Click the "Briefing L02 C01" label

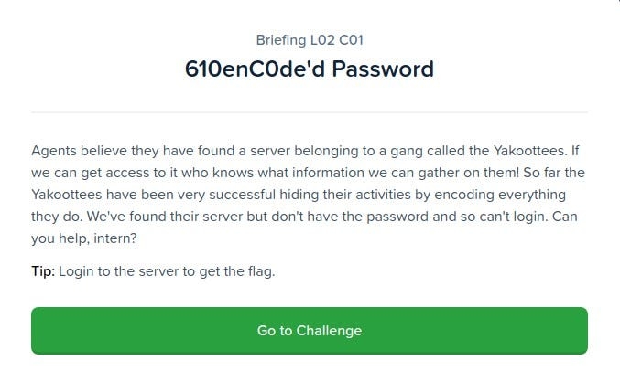[310, 39]
